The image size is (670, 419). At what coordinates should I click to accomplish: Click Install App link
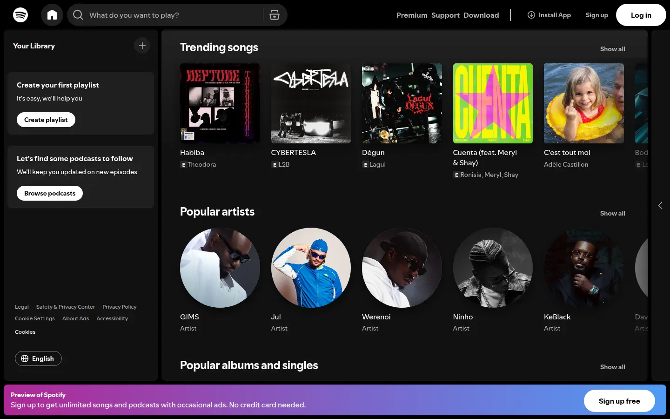(x=549, y=15)
